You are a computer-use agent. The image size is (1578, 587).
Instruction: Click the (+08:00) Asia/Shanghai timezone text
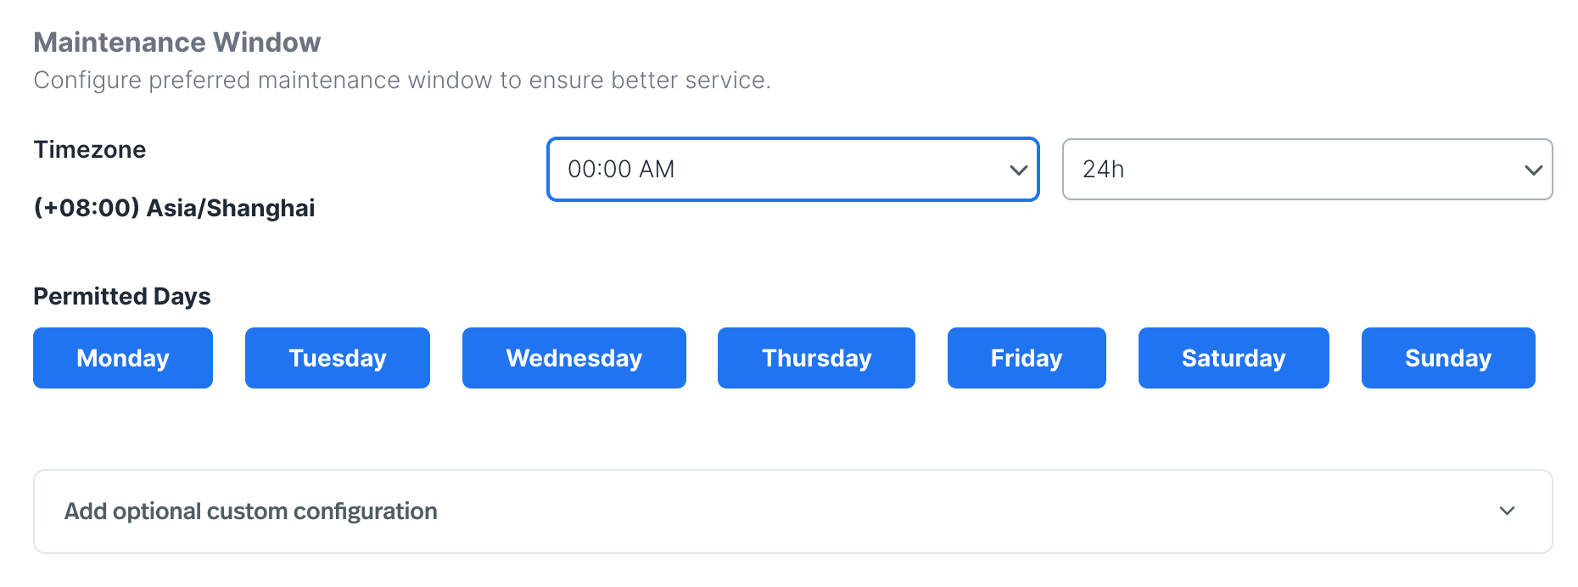174,208
